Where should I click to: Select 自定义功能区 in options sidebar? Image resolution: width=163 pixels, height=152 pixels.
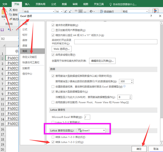[x=33, y=57]
